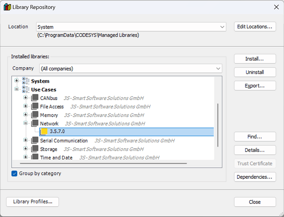Click the Serial Communication library icon

tap(35, 140)
